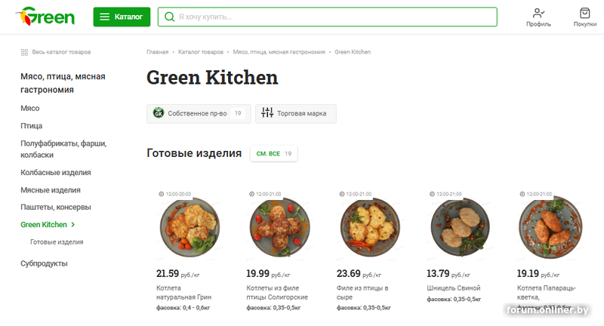604x326 pixels.
Task: Click the chevron next to Green Kitchen
Action: (x=72, y=224)
